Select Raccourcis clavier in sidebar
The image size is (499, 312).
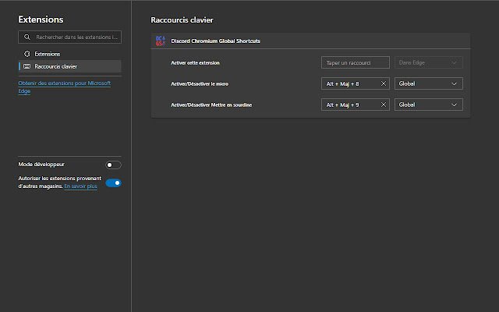(x=69, y=66)
